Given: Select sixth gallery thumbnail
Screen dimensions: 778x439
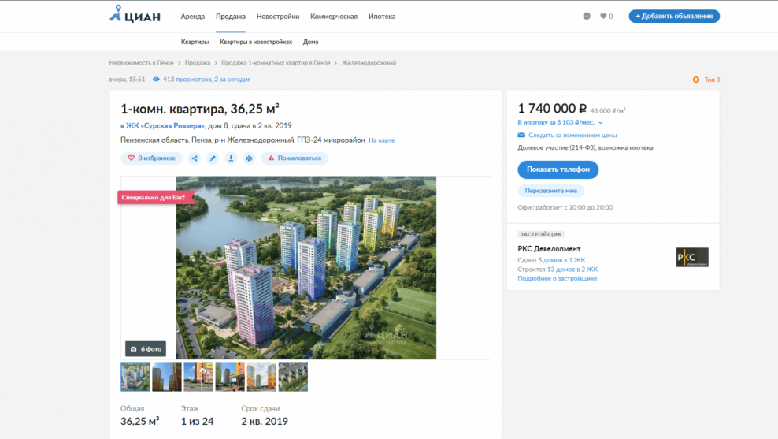Looking at the screenshot, I should pyautogui.click(x=293, y=377).
